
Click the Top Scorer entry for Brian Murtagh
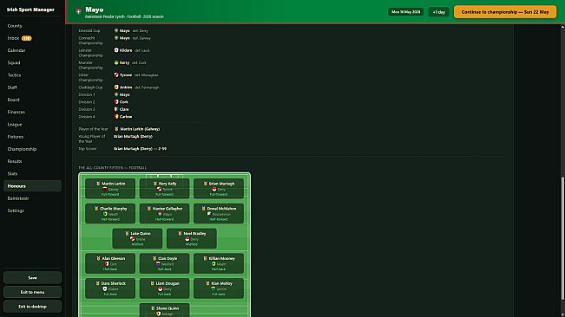[141, 148]
